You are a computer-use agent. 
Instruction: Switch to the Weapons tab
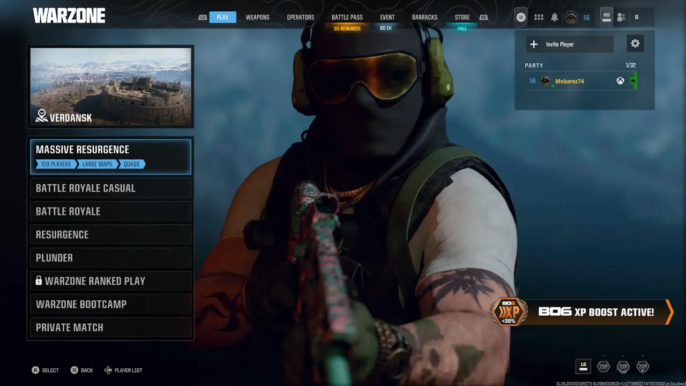click(257, 17)
